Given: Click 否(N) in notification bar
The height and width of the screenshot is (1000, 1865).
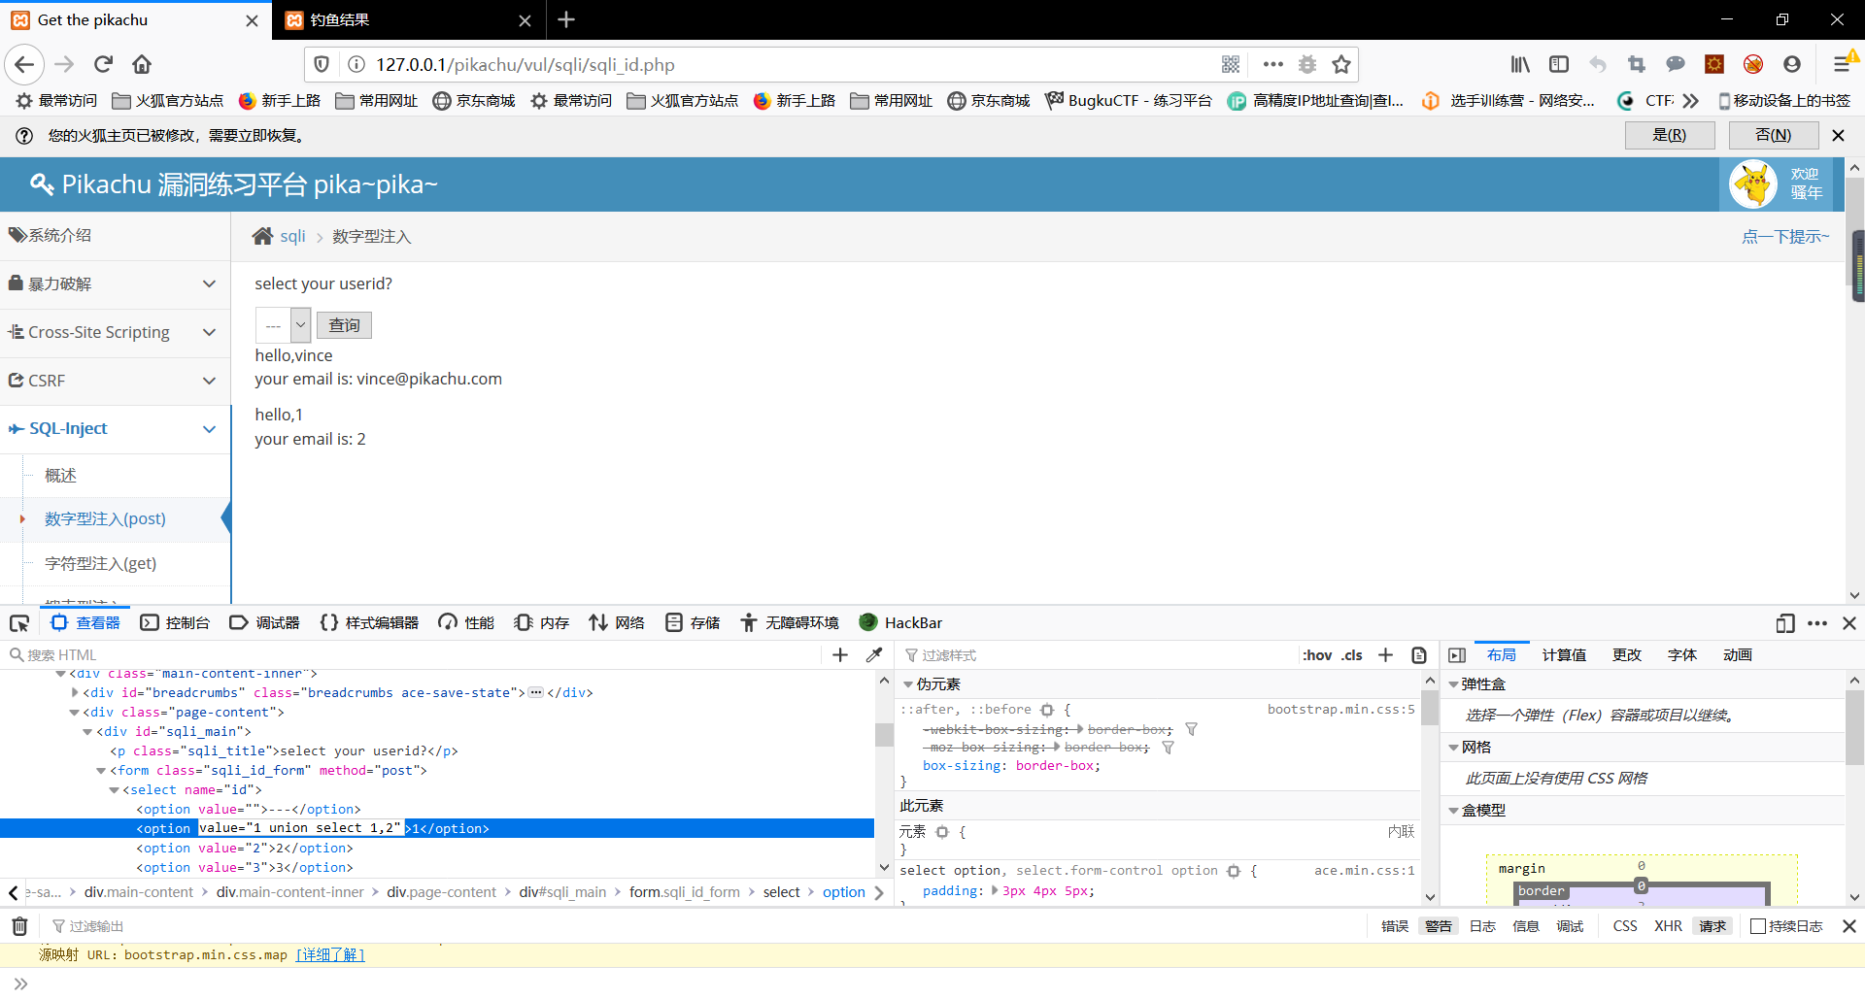Looking at the screenshot, I should coord(1774,135).
